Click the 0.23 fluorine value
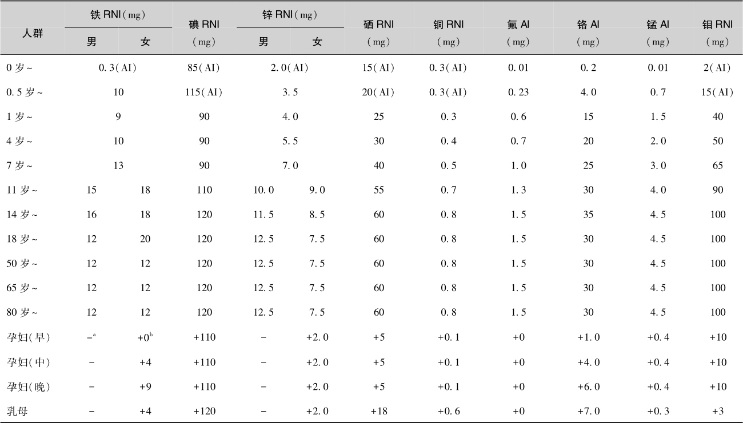 pos(518,92)
